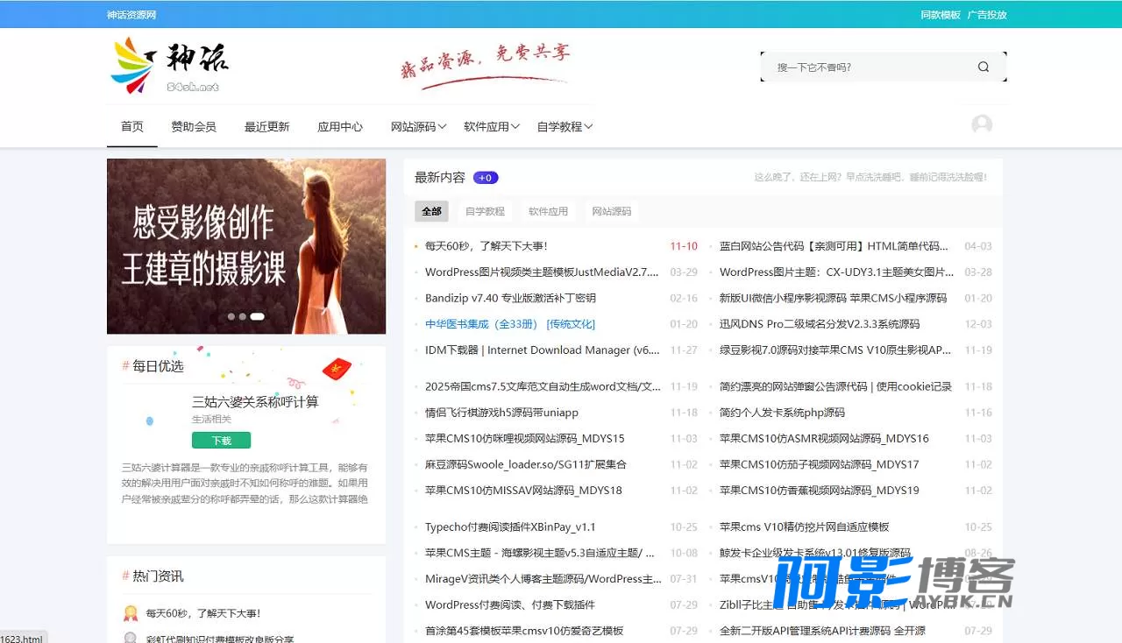The image size is (1122, 643).
Task: Select the first carousel indicator dot
Action: [231, 316]
